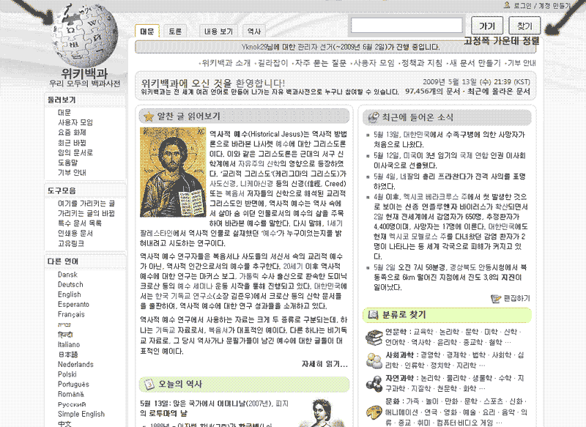The image size is (586, 427).
Task: Click the book icon beside 분류로 찾기
Action: [374, 314]
